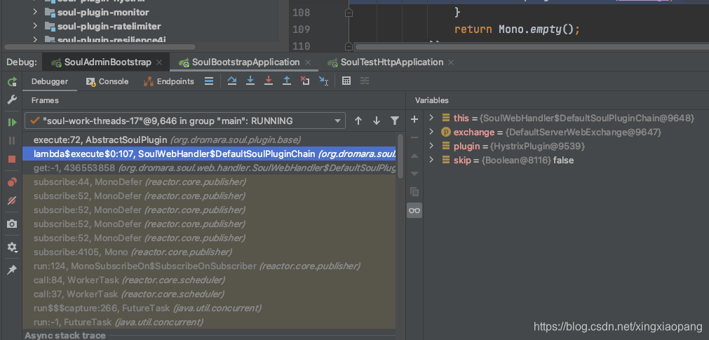709x340 pixels.
Task: Click the Step Over toolbar icon
Action: pyautogui.click(x=232, y=81)
